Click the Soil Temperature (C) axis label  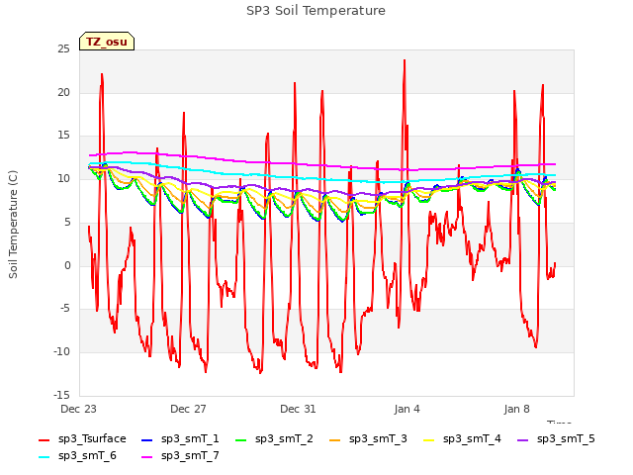pos(13,225)
